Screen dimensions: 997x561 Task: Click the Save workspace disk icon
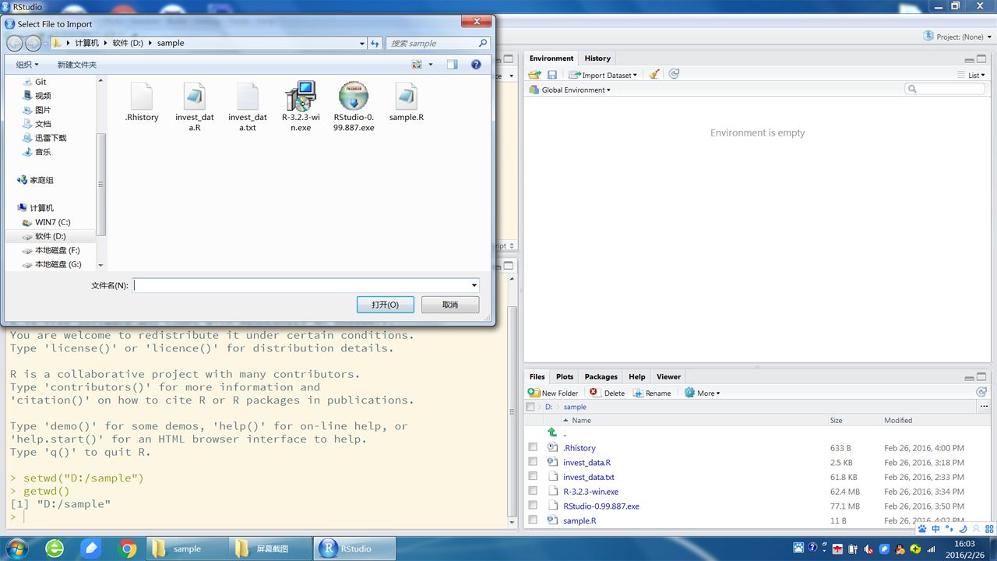pyautogui.click(x=552, y=75)
